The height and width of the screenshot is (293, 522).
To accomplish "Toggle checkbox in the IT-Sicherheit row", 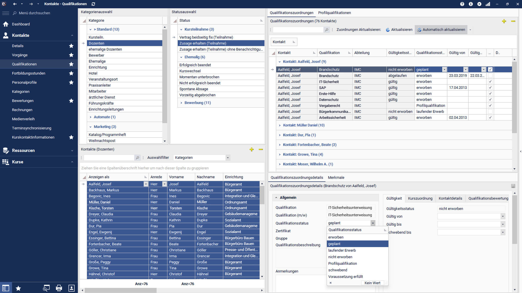I will pyautogui.click(x=490, y=82).
